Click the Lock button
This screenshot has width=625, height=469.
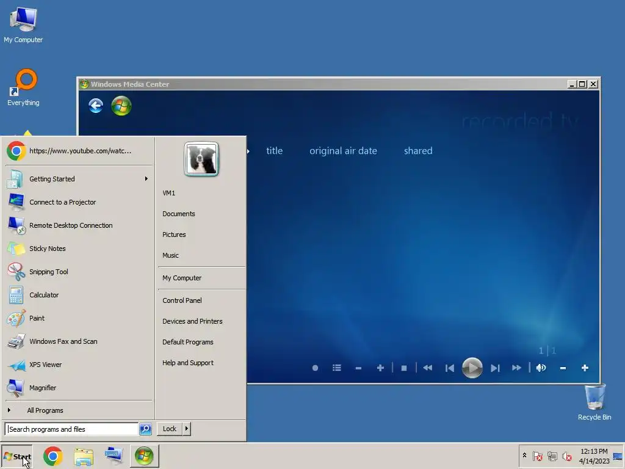pos(170,429)
